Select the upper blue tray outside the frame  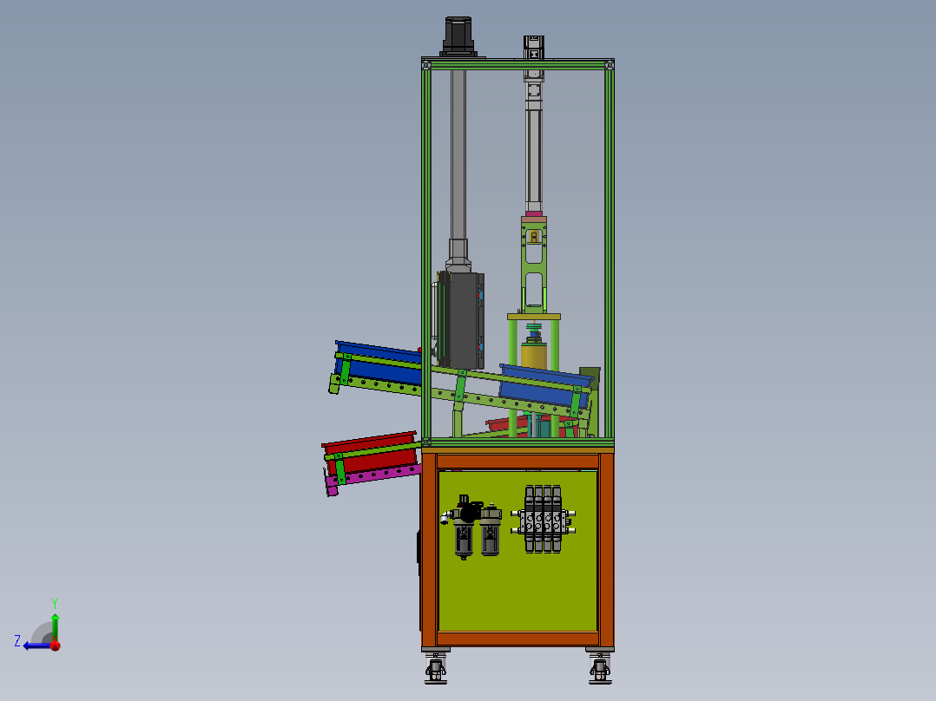[378, 364]
